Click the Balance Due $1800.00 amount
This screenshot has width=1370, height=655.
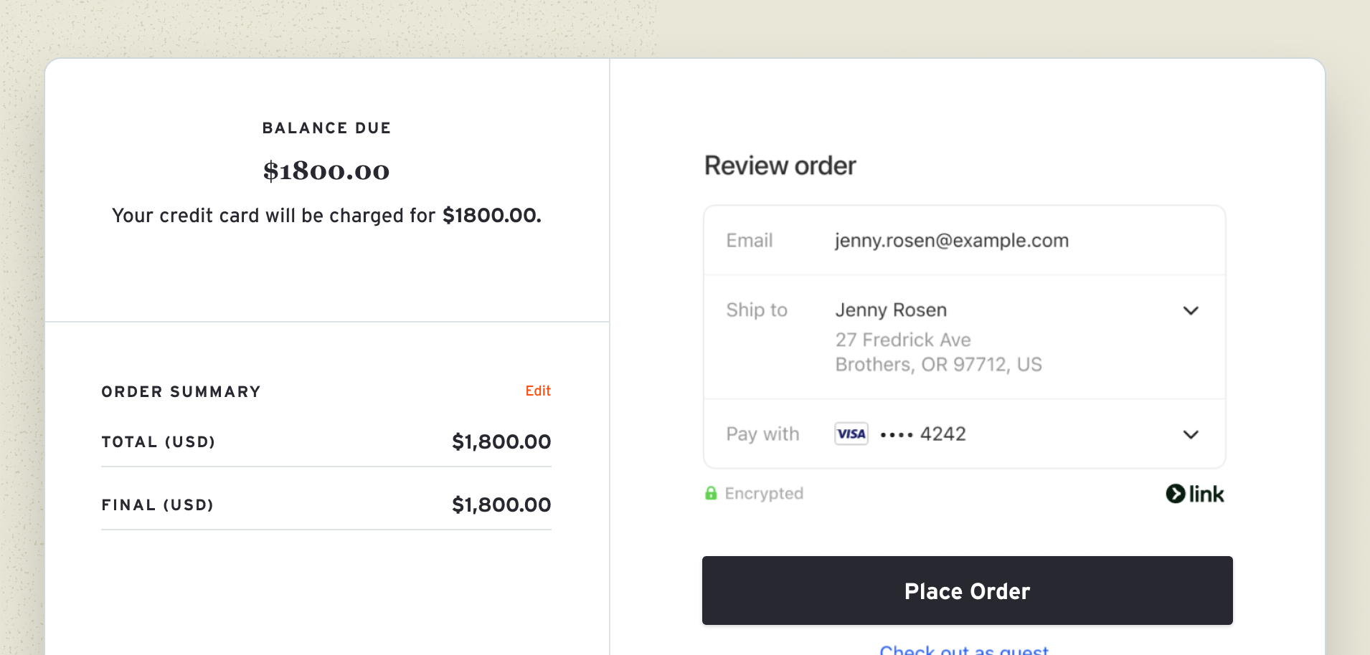tap(326, 171)
